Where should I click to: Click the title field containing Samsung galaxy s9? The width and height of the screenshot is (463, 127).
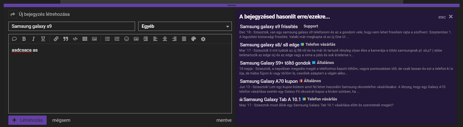(72, 26)
